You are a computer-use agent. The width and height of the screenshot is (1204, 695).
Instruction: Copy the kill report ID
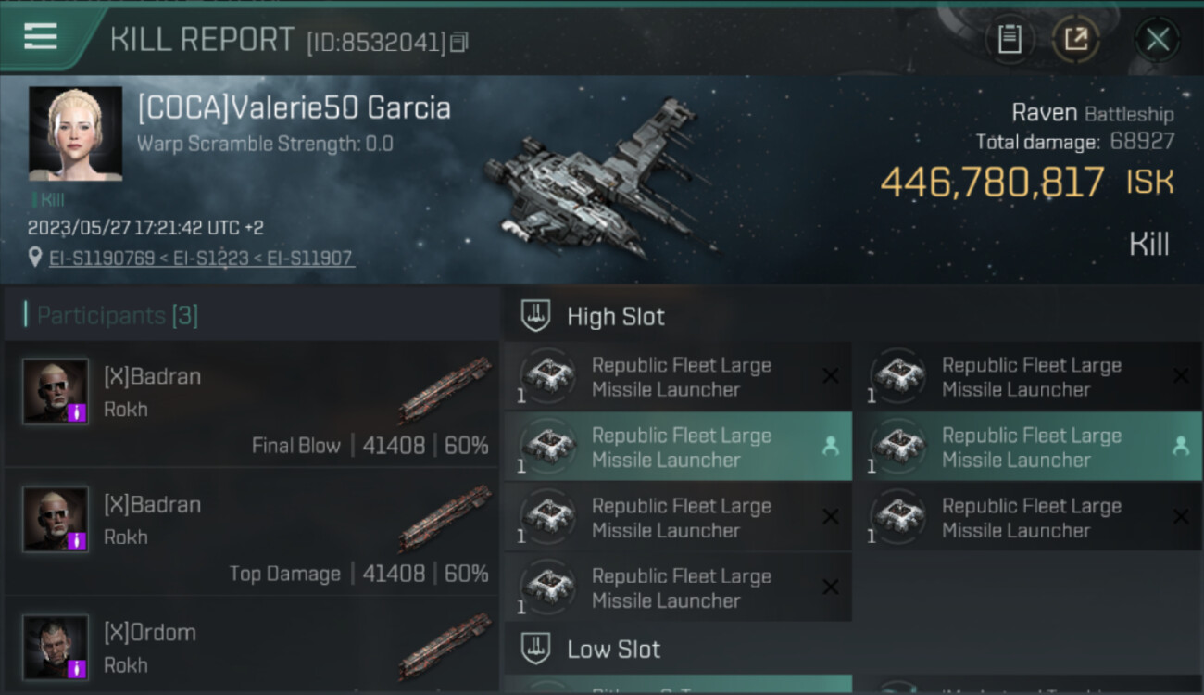click(x=459, y=42)
